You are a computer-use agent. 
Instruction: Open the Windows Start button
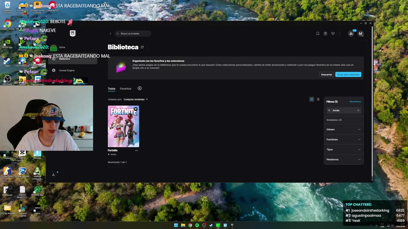tap(176, 225)
